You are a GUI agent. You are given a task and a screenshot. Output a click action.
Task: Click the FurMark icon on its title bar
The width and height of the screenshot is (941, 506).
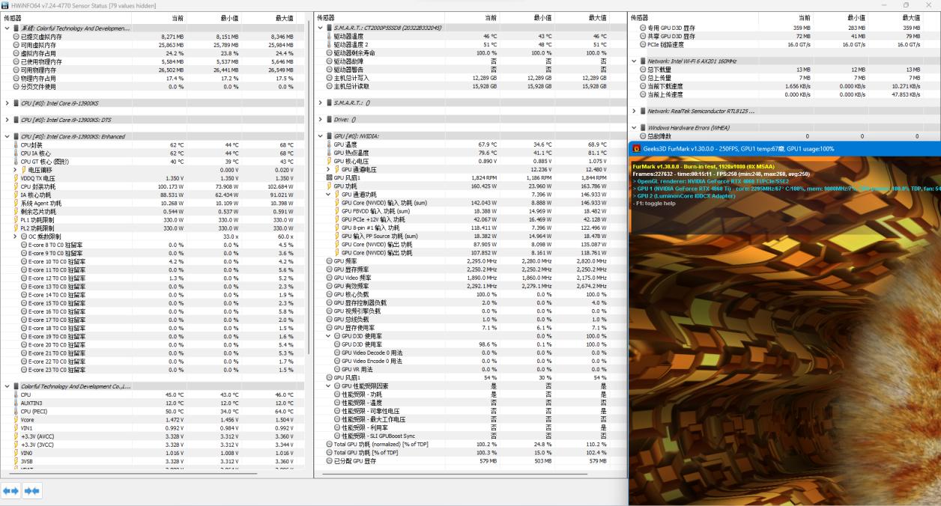coord(636,148)
